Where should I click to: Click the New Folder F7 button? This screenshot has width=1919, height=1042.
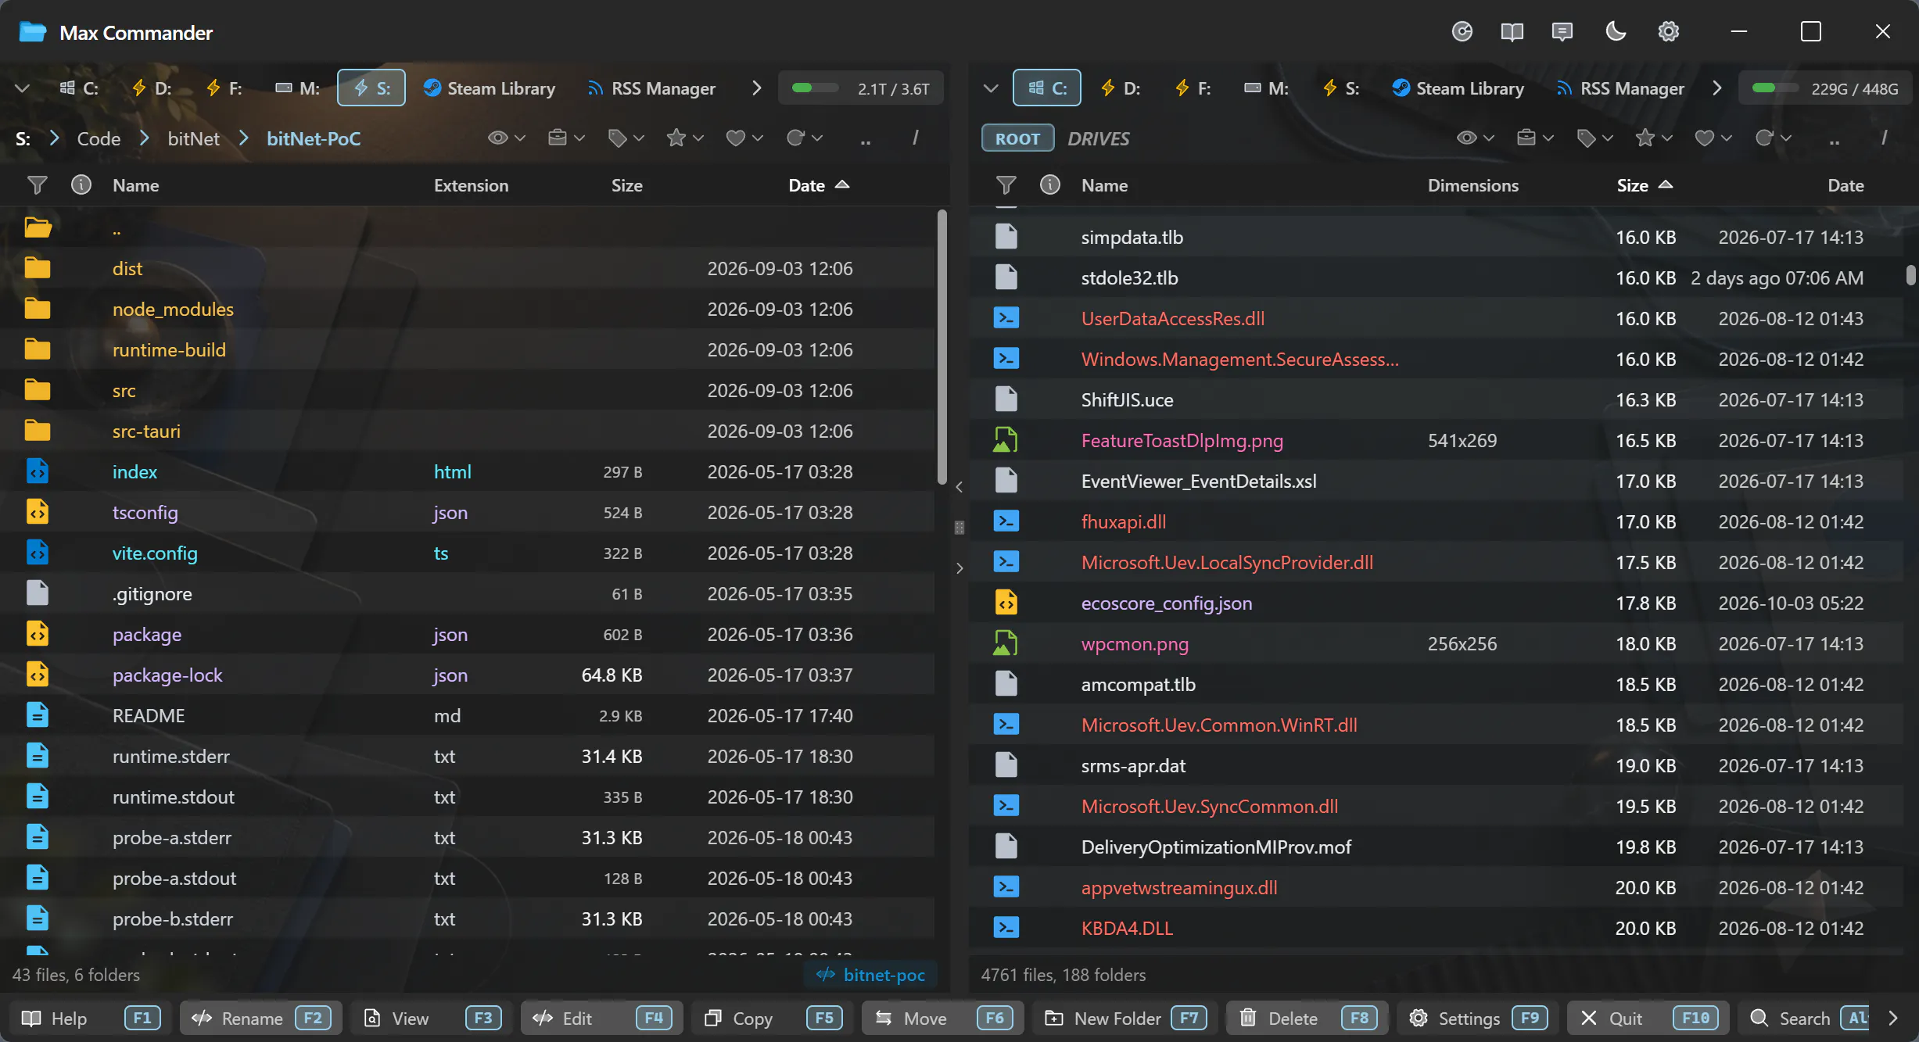coord(1124,1018)
